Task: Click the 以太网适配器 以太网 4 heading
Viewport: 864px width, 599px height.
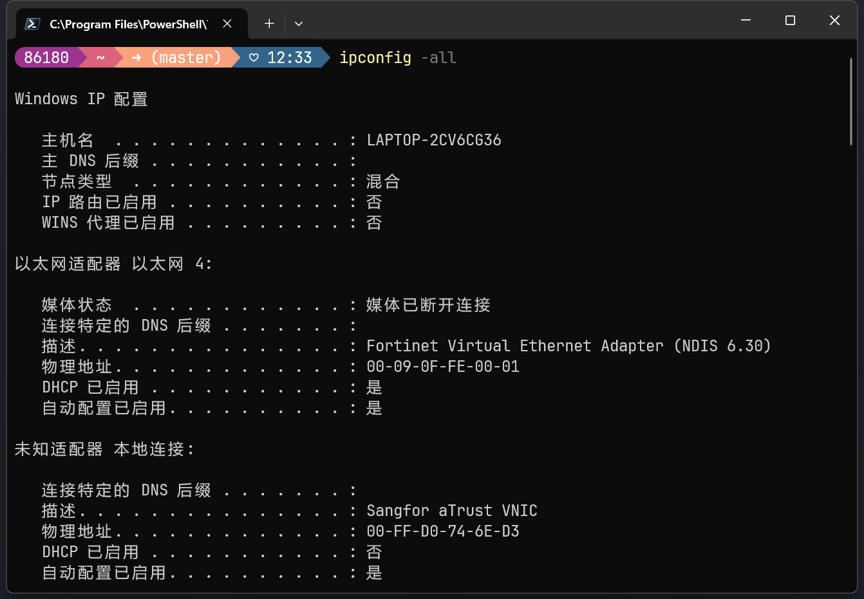Action: click(113, 264)
